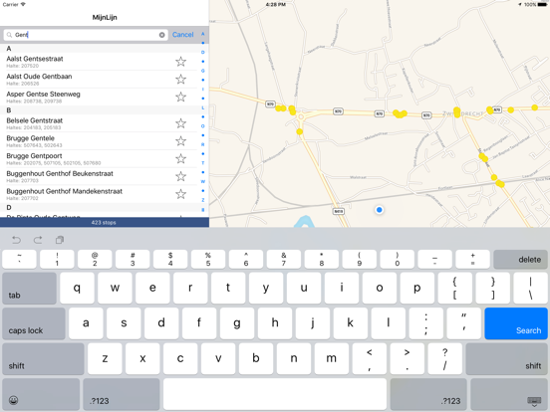Open Brugge Gentele stop

(x=99, y=141)
